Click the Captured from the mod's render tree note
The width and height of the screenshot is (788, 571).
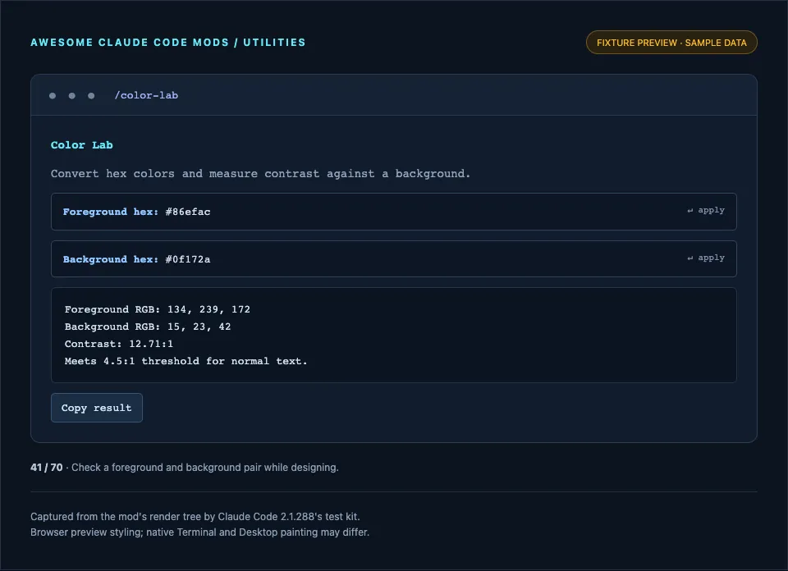coord(195,517)
